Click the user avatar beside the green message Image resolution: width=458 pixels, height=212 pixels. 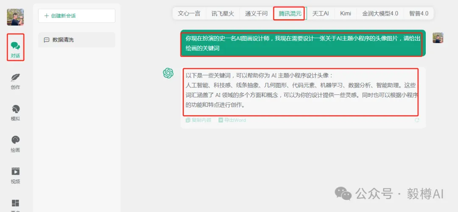[x=438, y=38]
